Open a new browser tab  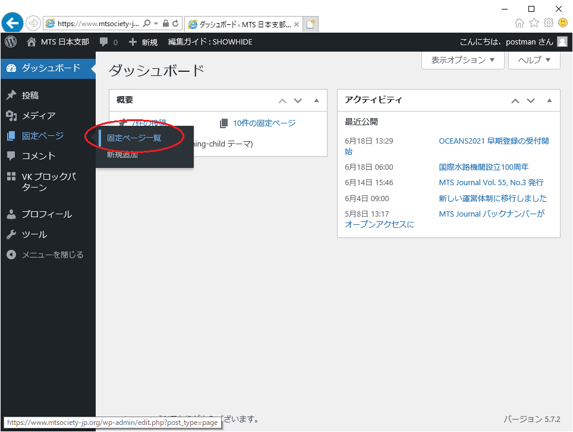(311, 24)
